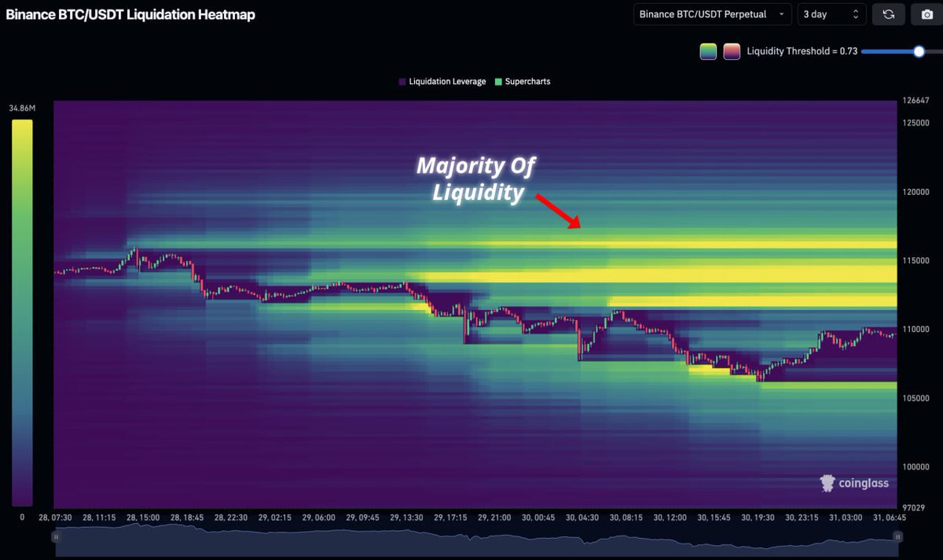Click the right handle of the range navigator
This screenshot has height=560, width=943.
click(x=898, y=536)
